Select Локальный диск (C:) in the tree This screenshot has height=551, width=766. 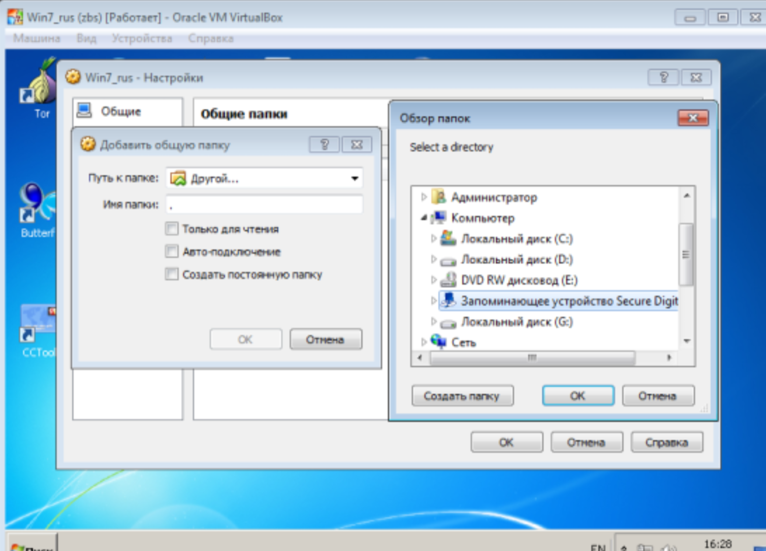(x=517, y=239)
